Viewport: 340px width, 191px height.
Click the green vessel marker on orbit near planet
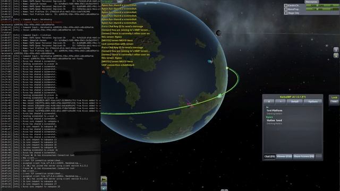(220, 95)
